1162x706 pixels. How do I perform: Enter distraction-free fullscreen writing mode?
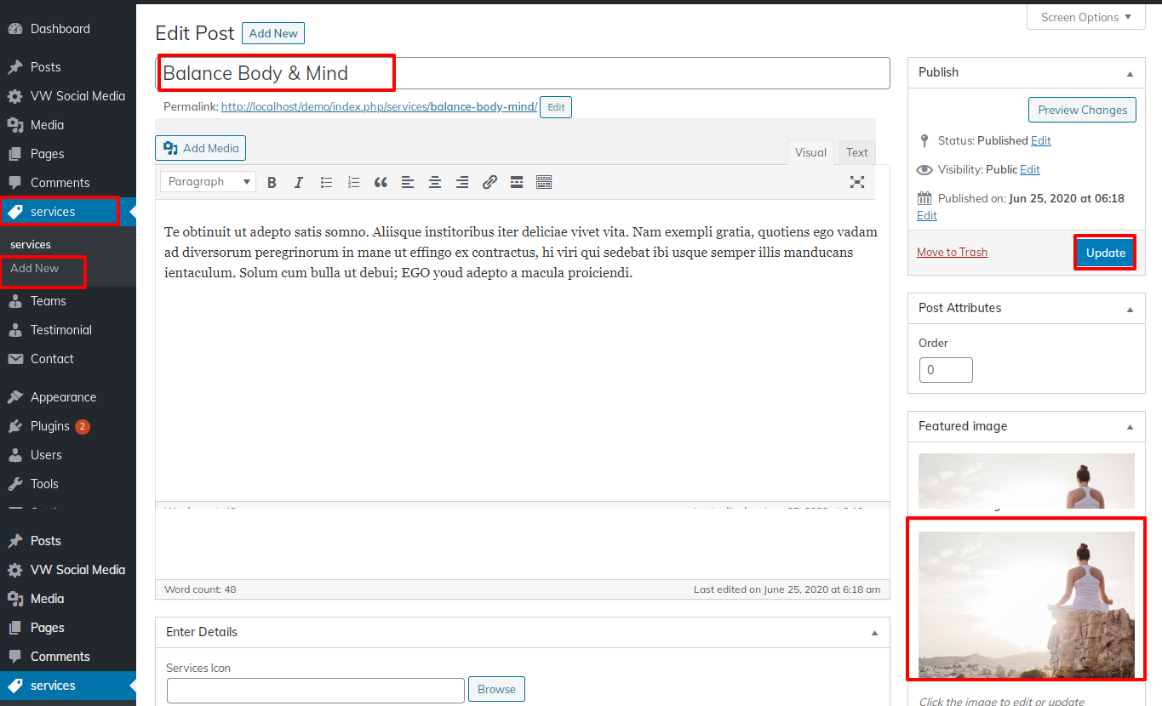(857, 182)
